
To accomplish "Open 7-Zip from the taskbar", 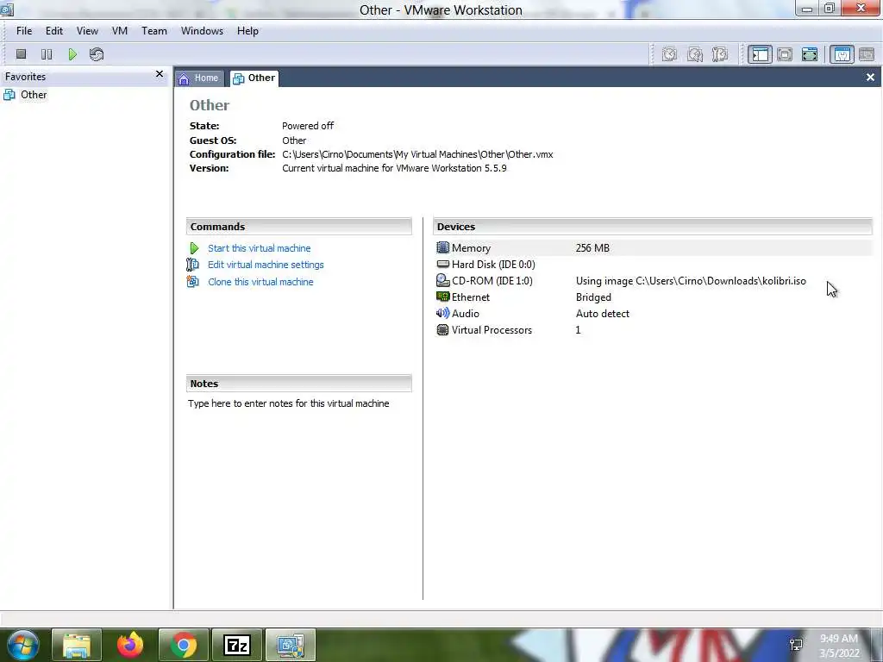I will [x=236, y=645].
